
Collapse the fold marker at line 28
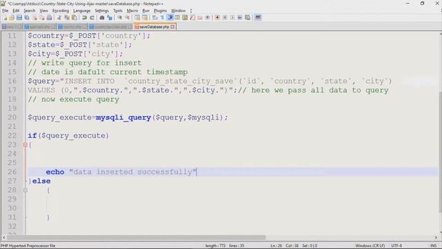25,190
